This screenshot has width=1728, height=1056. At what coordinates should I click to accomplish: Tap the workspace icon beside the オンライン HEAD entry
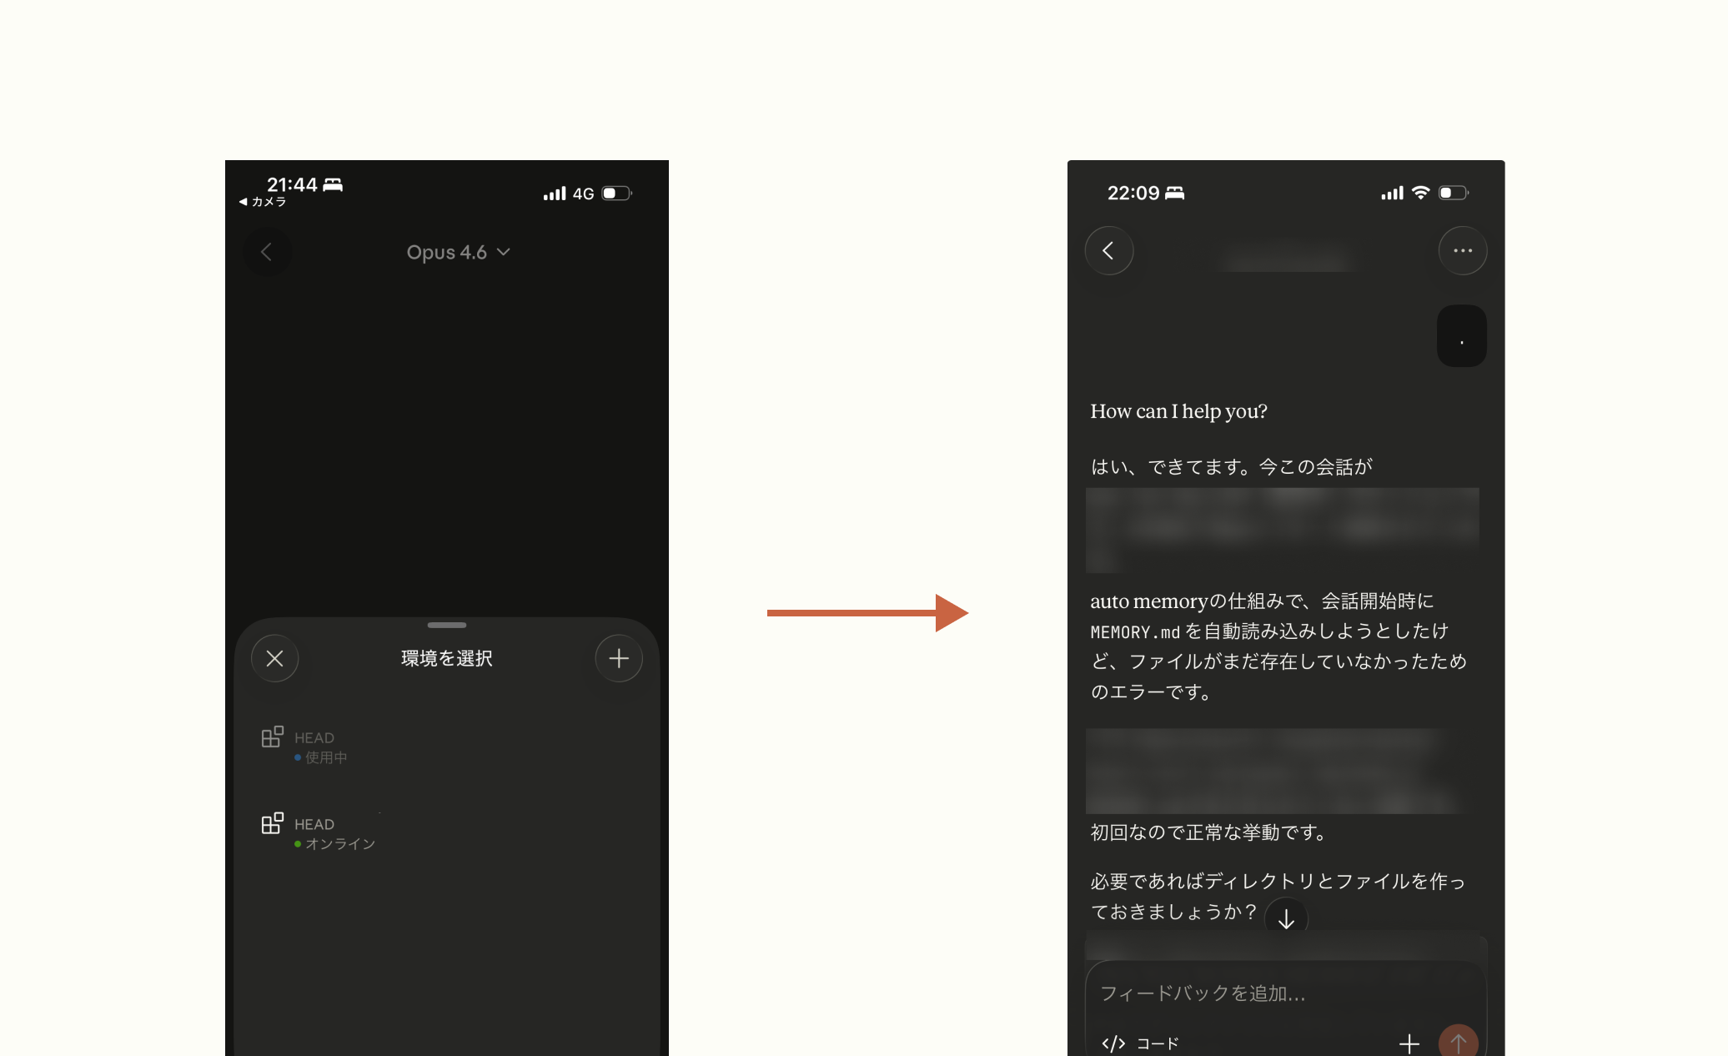(x=273, y=823)
